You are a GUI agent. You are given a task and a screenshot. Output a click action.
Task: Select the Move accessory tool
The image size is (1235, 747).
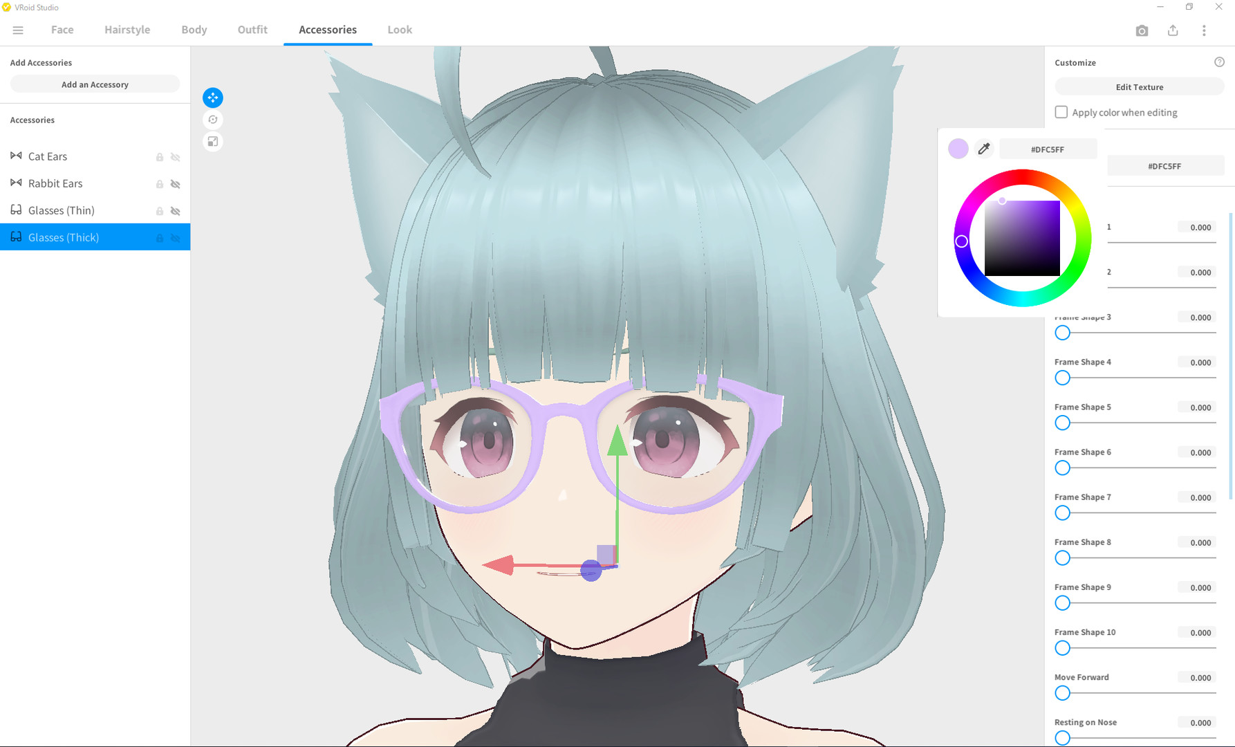click(x=213, y=98)
